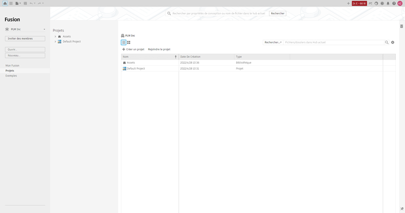Click date 2022/4/28 10:36 cell
This screenshot has height=213, width=405.
190,63
